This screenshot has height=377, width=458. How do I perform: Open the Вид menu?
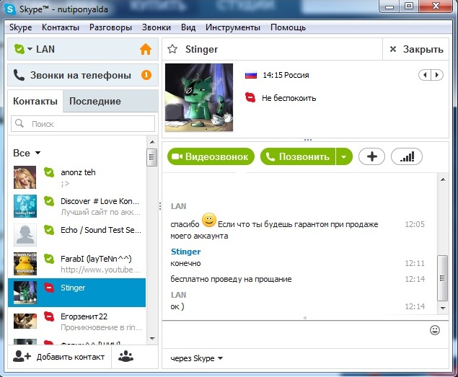(x=188, y=27)
